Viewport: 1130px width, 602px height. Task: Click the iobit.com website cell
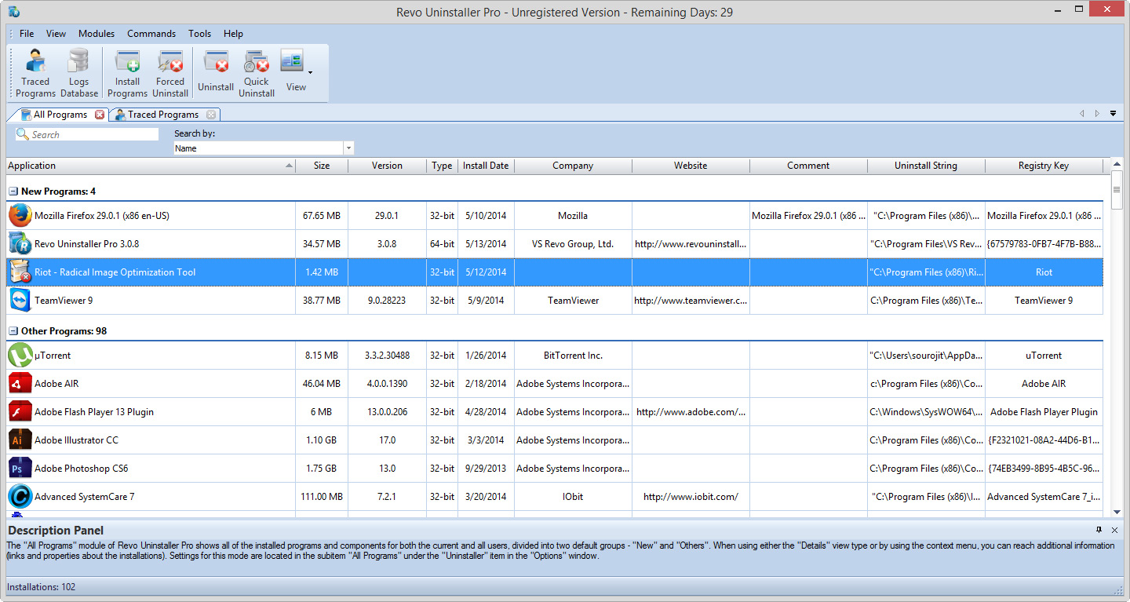pos(691,496)
